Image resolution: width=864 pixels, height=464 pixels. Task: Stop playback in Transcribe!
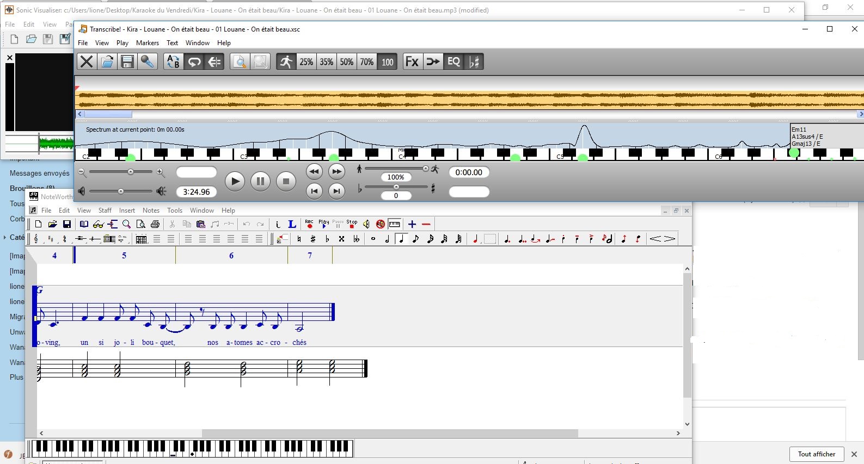pos(286,181)
